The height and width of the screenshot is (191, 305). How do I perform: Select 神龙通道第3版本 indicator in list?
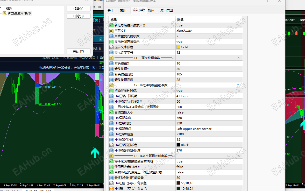pyautogui.click(x=19, y=13)
